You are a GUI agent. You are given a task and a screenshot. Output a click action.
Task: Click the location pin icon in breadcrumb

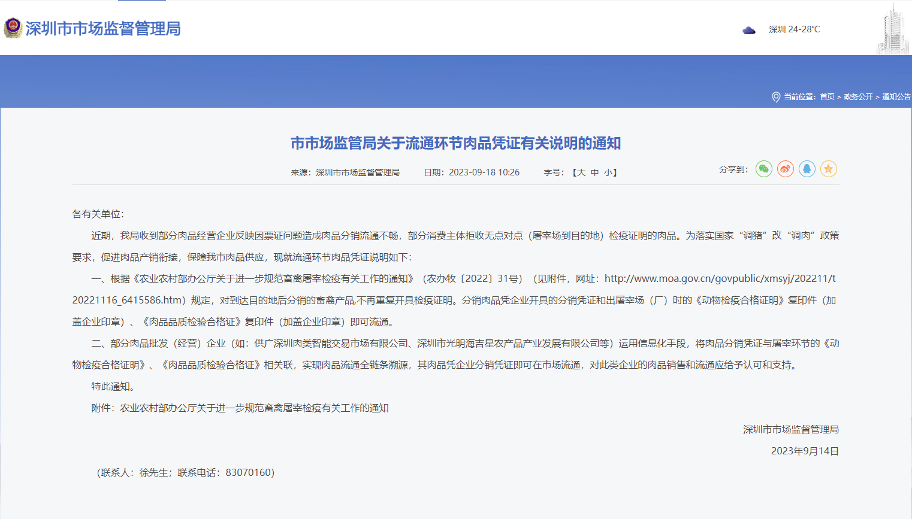776,97
